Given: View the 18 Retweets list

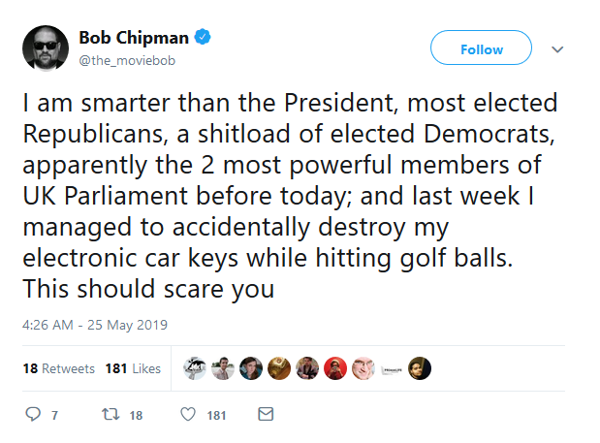Looking at the screenshot, I should click(58, 368).
